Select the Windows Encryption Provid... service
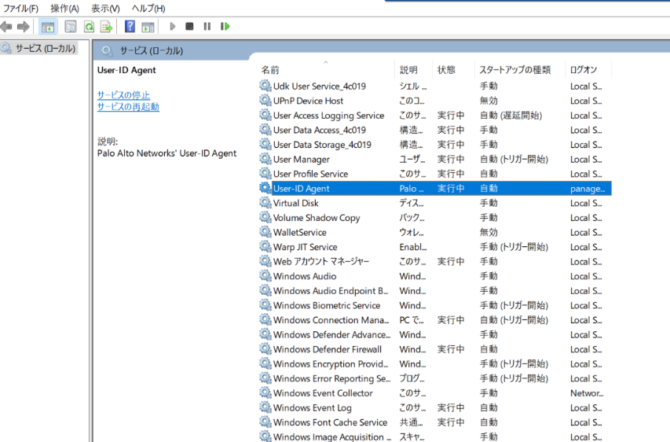670x442 pixels. pyautogui.click(x=435, y=363)
